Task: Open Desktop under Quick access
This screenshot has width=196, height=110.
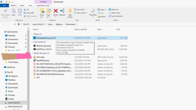Action: (x=12, y=35)
